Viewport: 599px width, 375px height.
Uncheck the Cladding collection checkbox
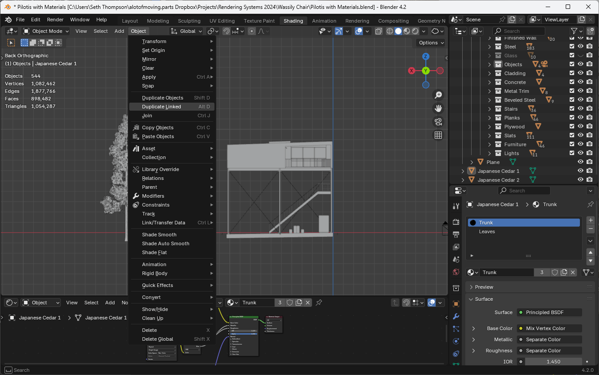tap(572, 73)
